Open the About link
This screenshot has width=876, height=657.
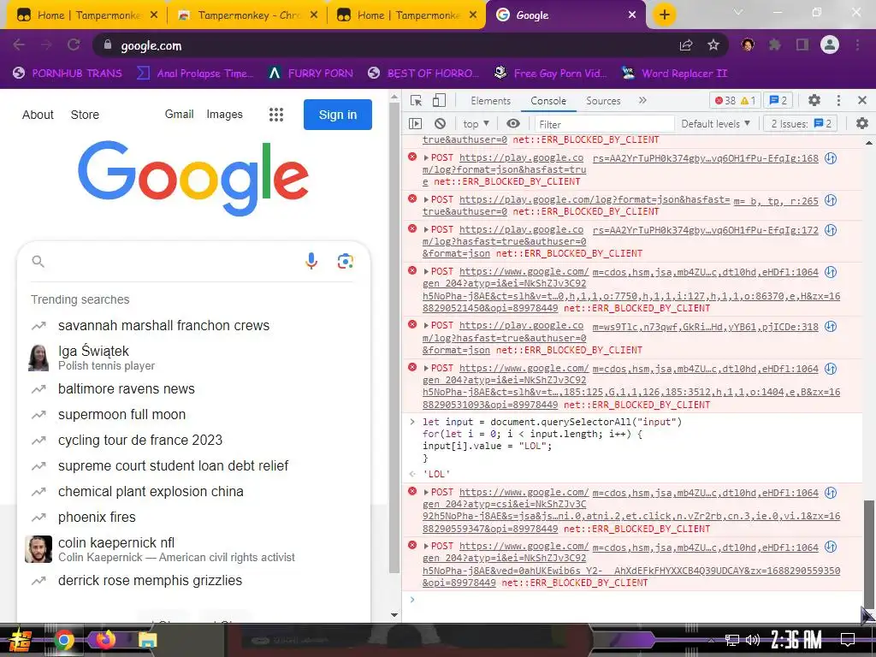click(38, 115)
